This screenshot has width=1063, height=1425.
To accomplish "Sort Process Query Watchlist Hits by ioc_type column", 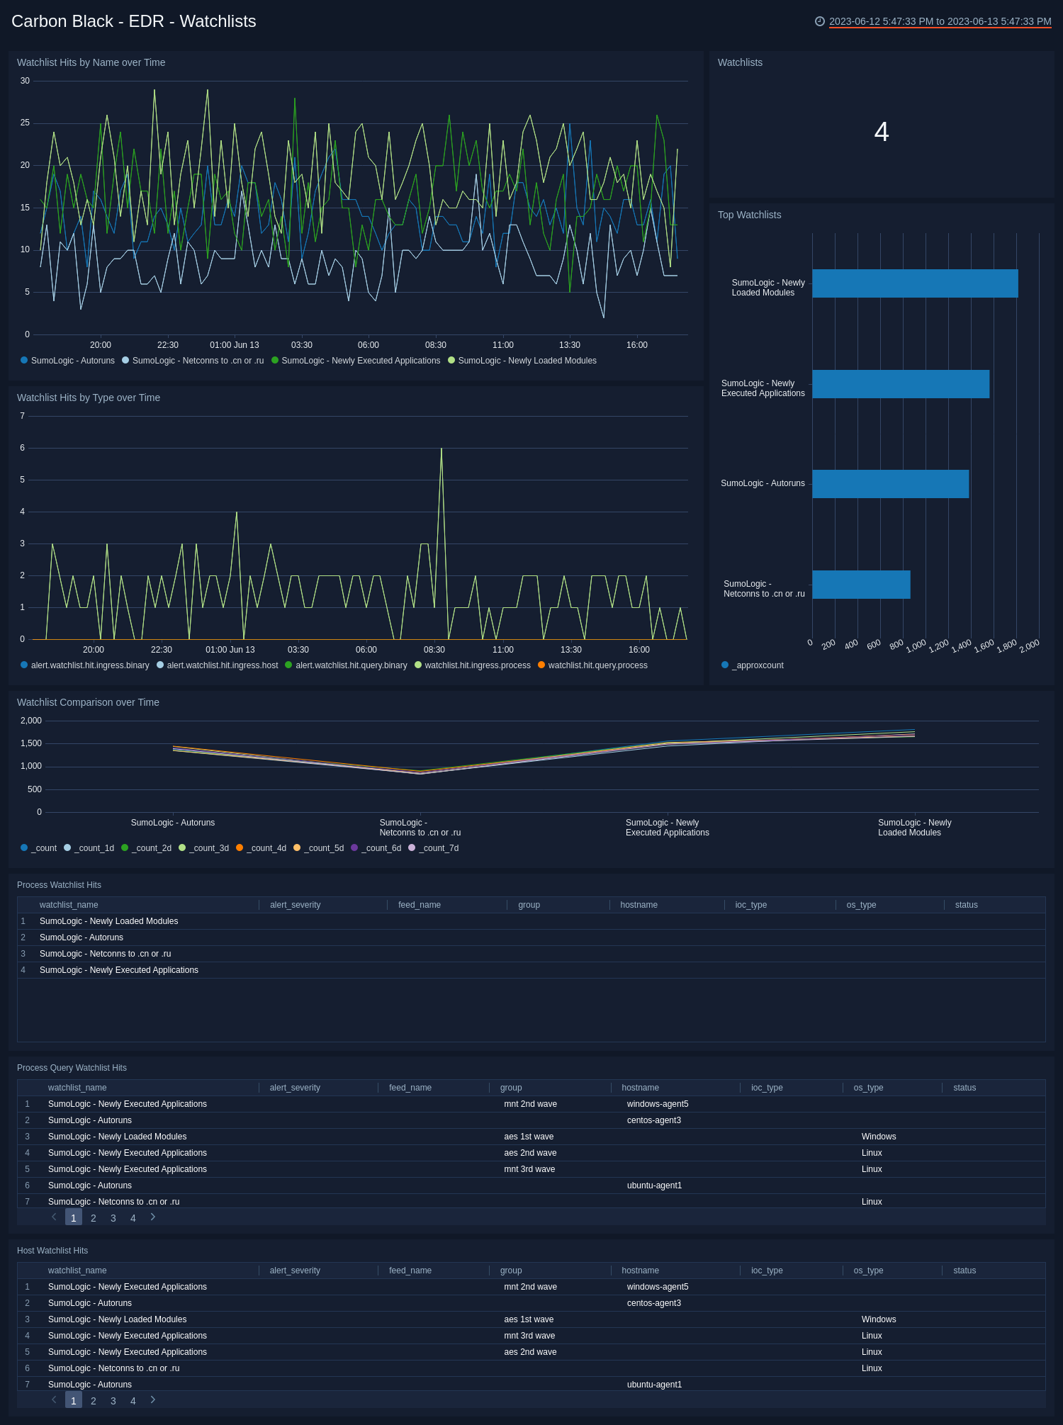I will point(767,1088).
